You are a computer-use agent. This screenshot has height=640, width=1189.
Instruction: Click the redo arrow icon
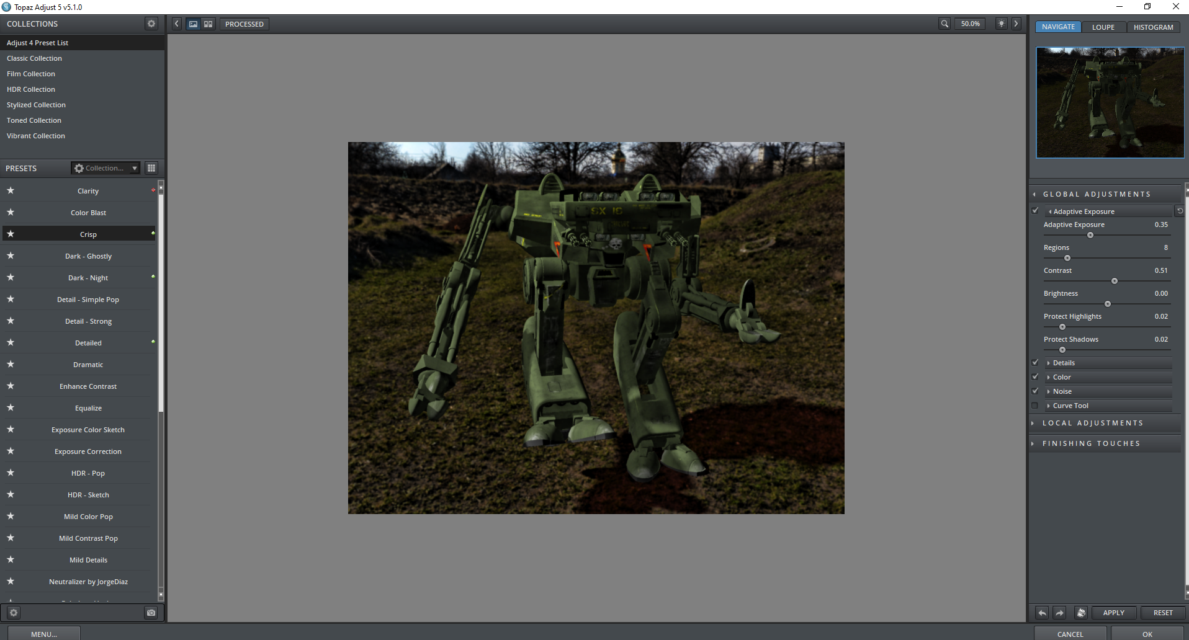(x=1060, y=613)
